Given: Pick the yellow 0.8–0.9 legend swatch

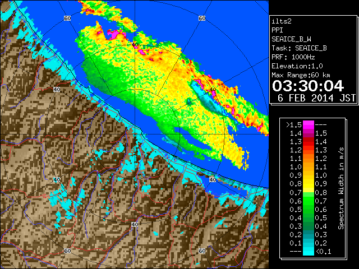Looking at the screenshot, I should [309, 184].
